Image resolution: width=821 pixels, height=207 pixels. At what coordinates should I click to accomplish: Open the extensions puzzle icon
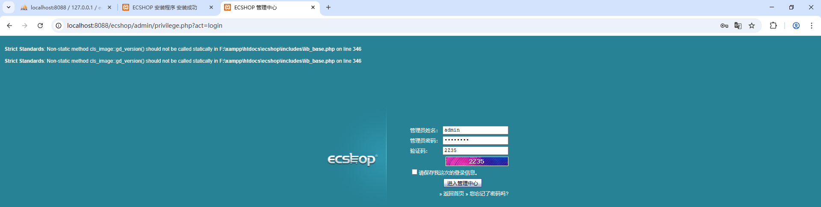point(773,26)
